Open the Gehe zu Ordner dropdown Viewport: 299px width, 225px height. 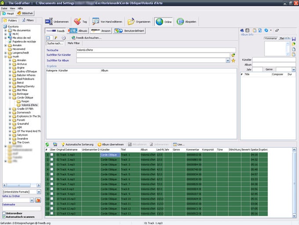[x=32, y=200]
